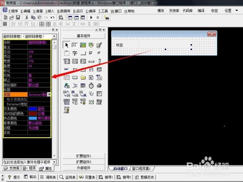Viewport: 243px width, 182px height.
Task: Click the binoculars search icon in toolbar
Action: click(106, 17)
